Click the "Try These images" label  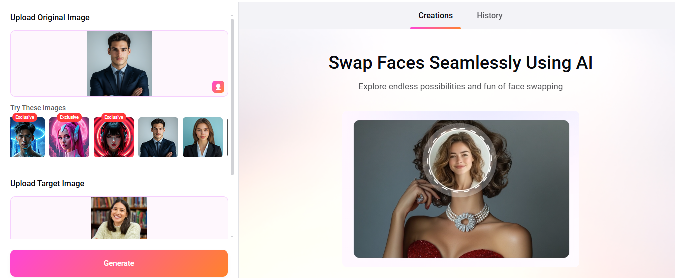[x=38, y=108]
